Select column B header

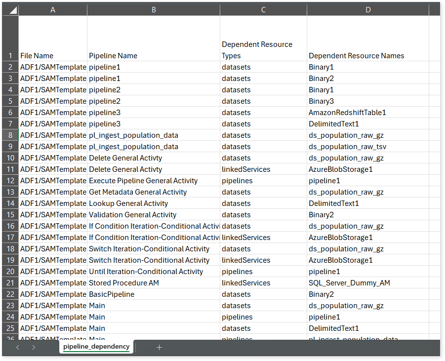pos(154,10)
